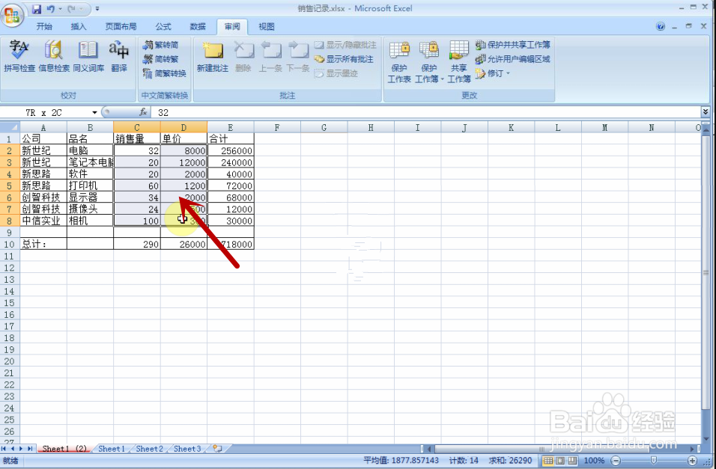Insert a new comment (新建批注)
The width and height of the screenshot is (716, 469).
(x=213, y=57)
